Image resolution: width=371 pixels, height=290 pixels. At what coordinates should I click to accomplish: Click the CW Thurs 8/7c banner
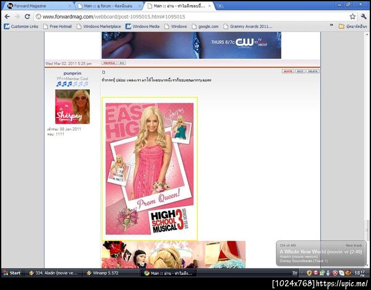click(x=192, y=45)
